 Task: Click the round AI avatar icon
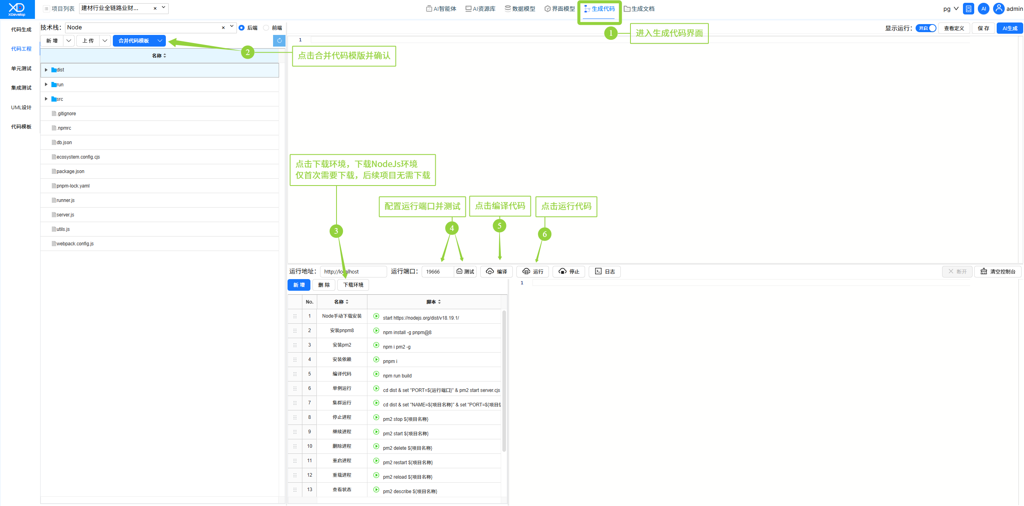[x=983, y=8]
